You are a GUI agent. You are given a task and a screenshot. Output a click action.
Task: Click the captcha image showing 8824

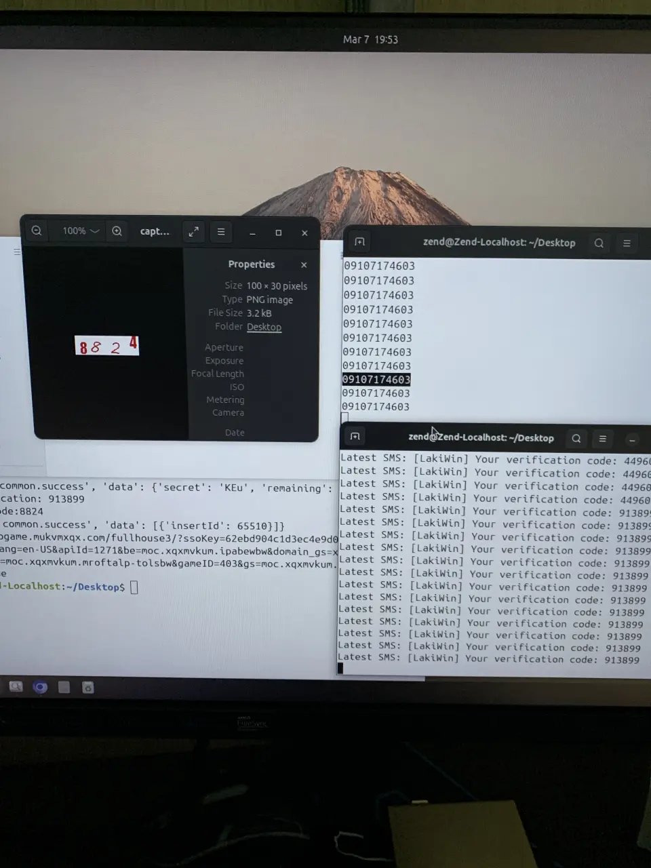coord(106,346)
